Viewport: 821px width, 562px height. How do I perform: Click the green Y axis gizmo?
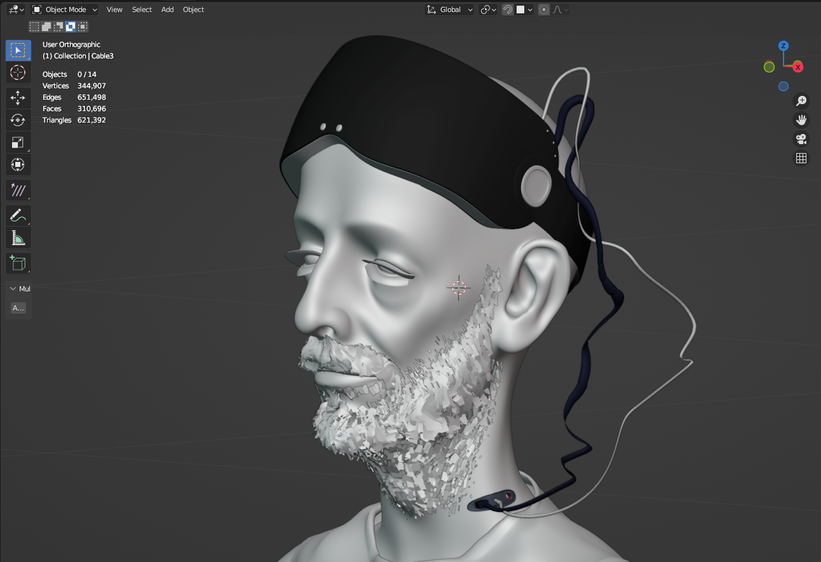pyautogui.click(x=770, y=67)
